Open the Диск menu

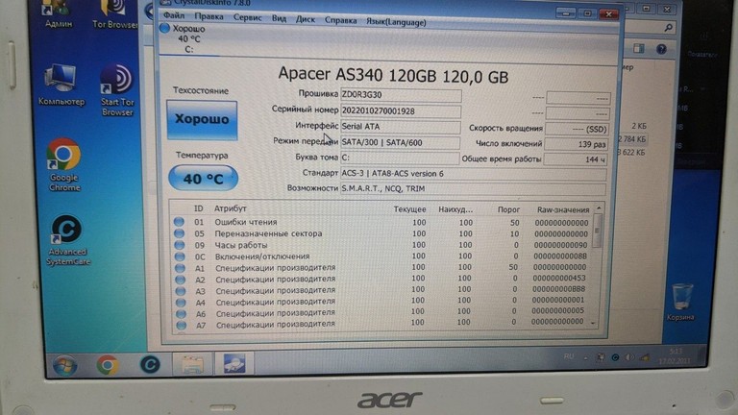pyautogui.click(x=305, y=19)
